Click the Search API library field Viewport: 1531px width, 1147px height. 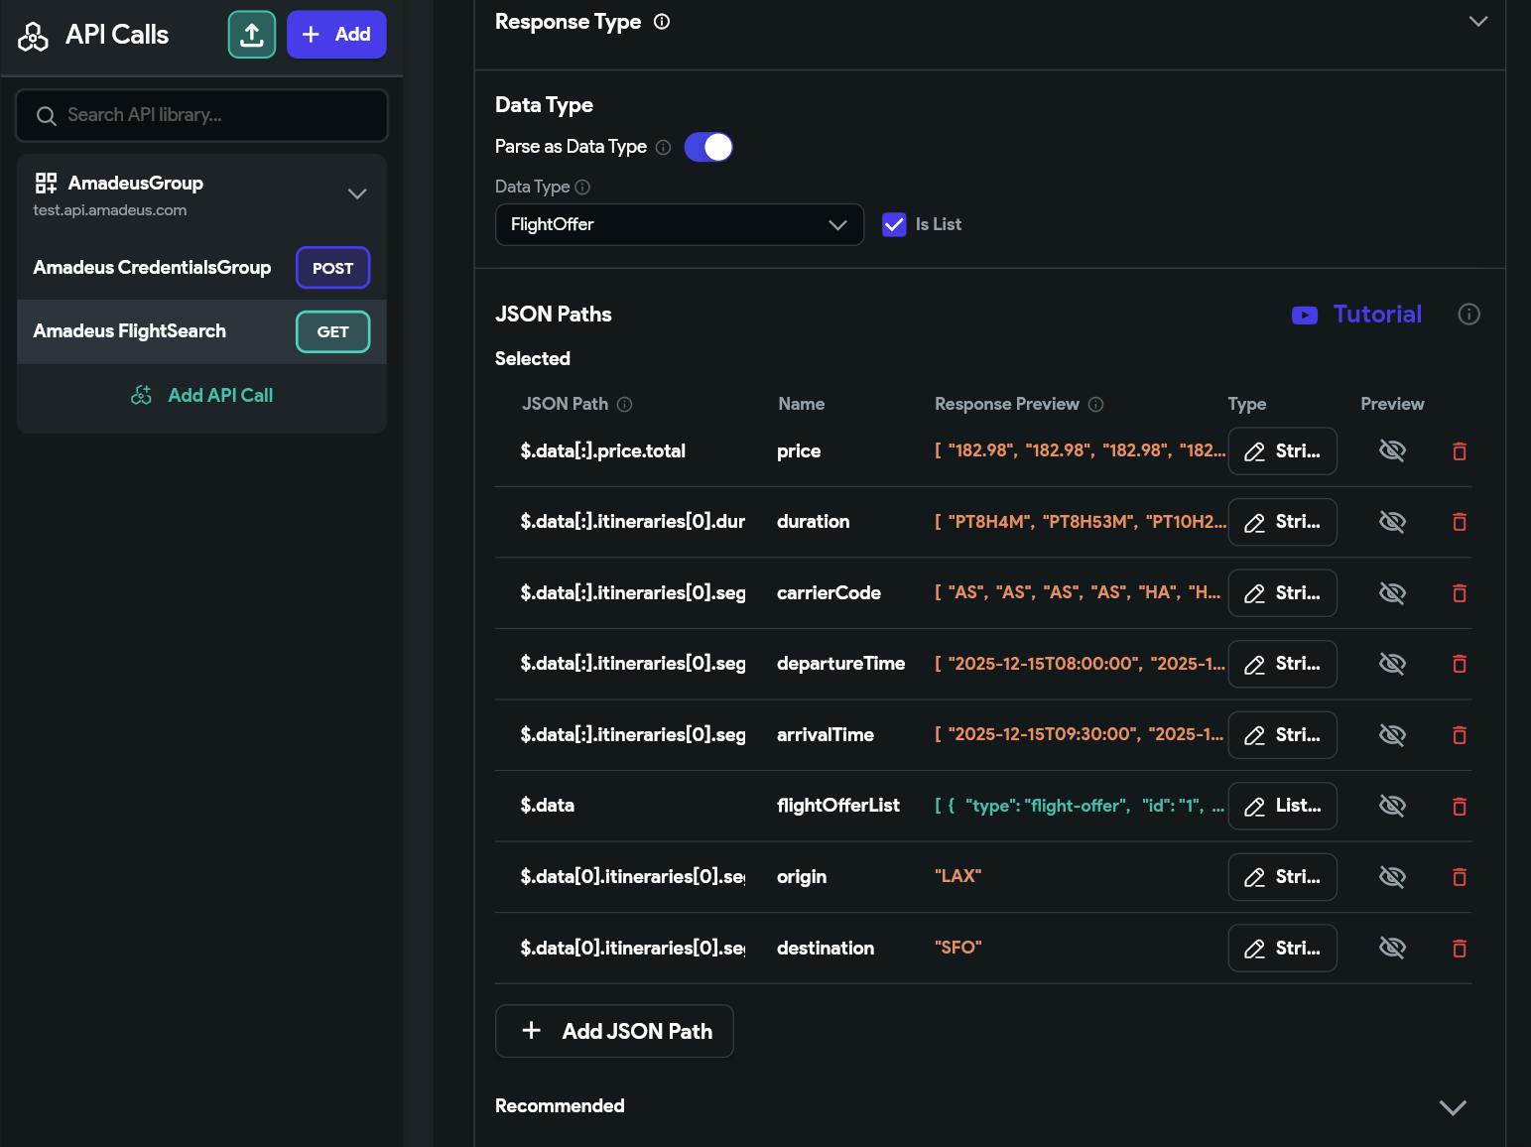(202, 115)
